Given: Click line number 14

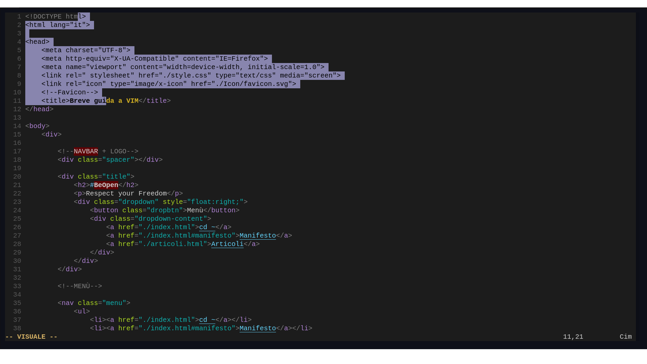Looking at the screenshot, I should [17, 126].
